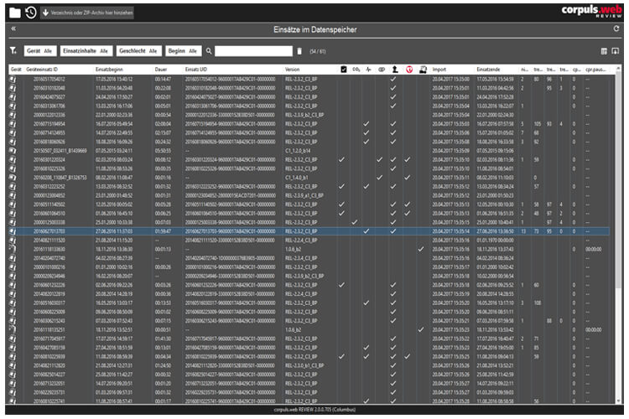Click device icon of row 20150507_032411_B1439669
629x419 pixels.
[x=13, y=151]
